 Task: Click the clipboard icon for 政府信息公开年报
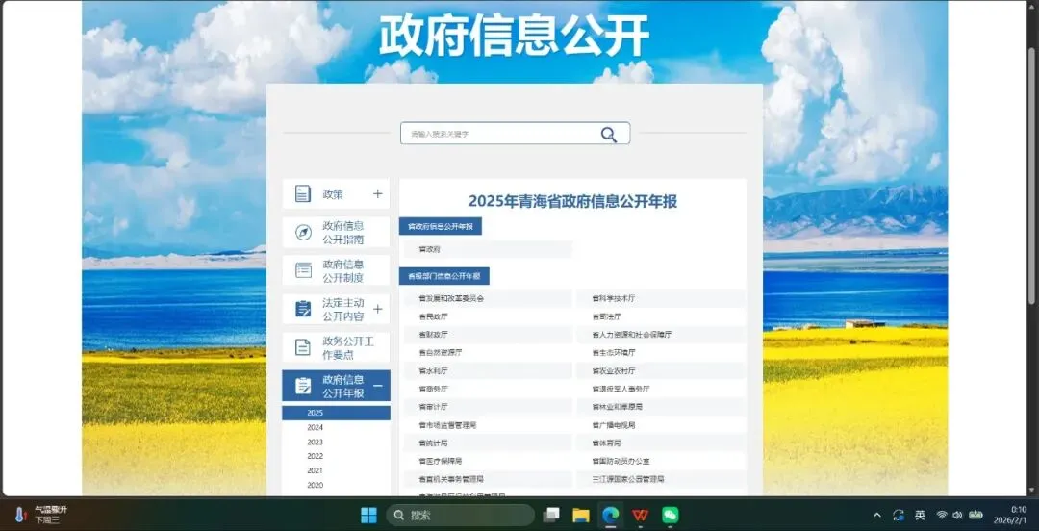tap(303, 386)
